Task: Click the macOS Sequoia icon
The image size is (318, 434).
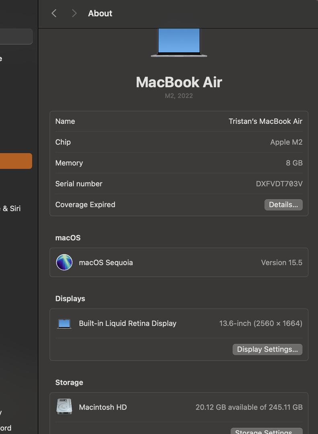Action: [64, 262]
